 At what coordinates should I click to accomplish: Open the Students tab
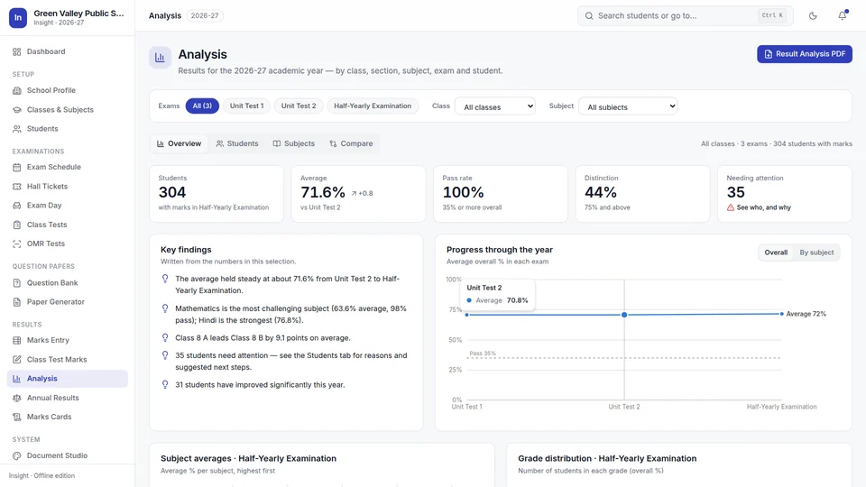[x=237, y=143]
